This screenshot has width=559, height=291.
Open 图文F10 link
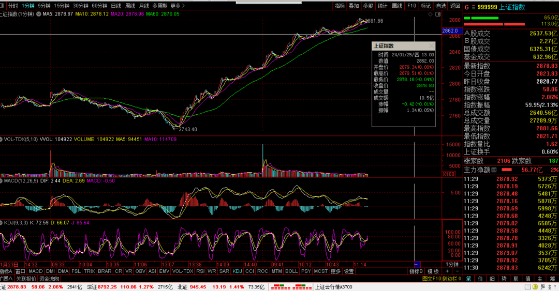pos(432,279)
